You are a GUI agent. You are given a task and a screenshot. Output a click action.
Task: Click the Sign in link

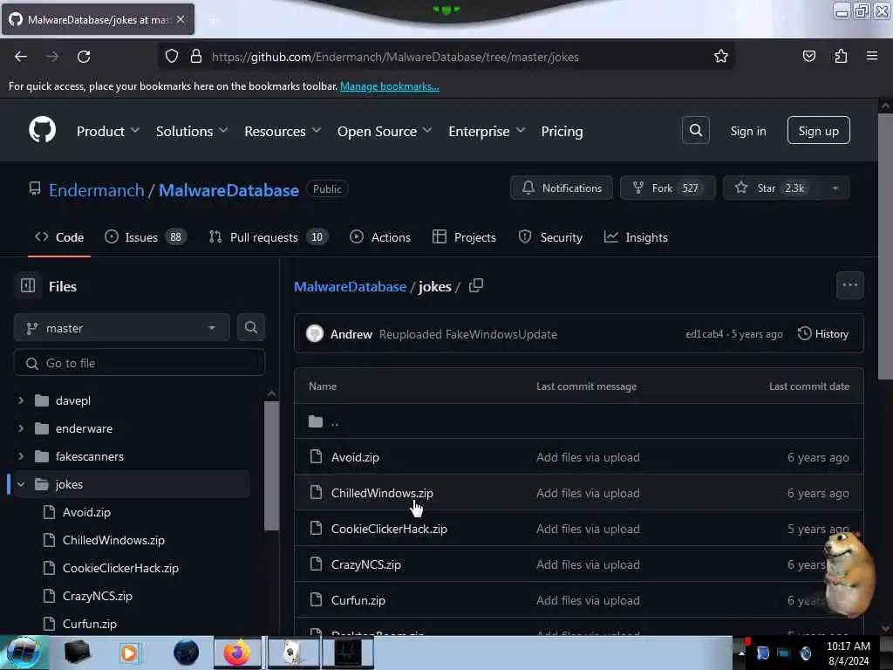point(747,131)
